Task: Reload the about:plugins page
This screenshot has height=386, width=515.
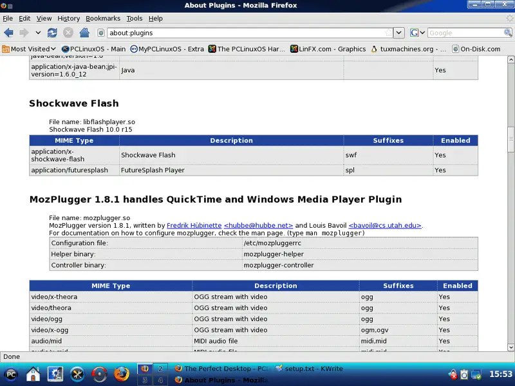Action: point(52,33)
